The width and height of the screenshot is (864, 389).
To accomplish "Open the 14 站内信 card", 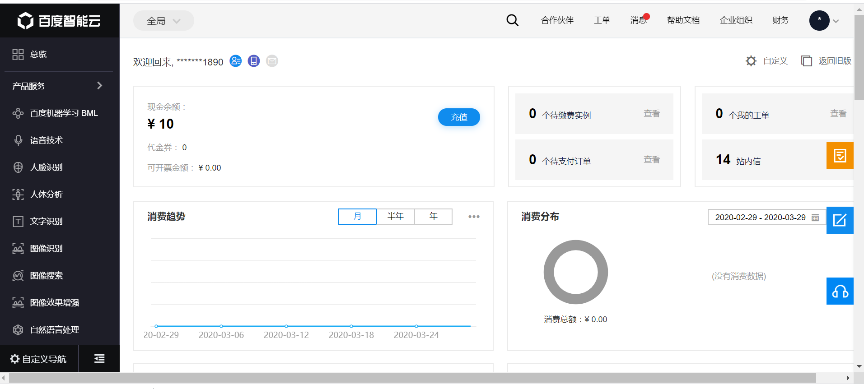I will (778, 160).
